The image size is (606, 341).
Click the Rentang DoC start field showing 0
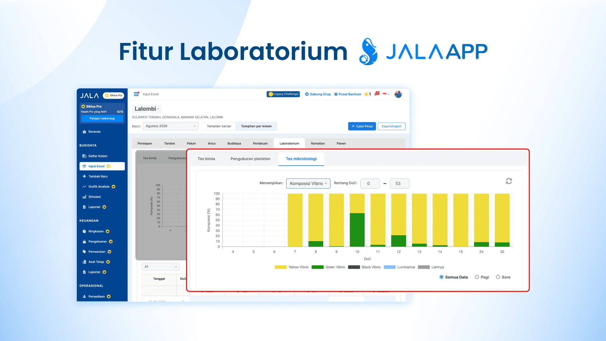click(x=370, y=183)
